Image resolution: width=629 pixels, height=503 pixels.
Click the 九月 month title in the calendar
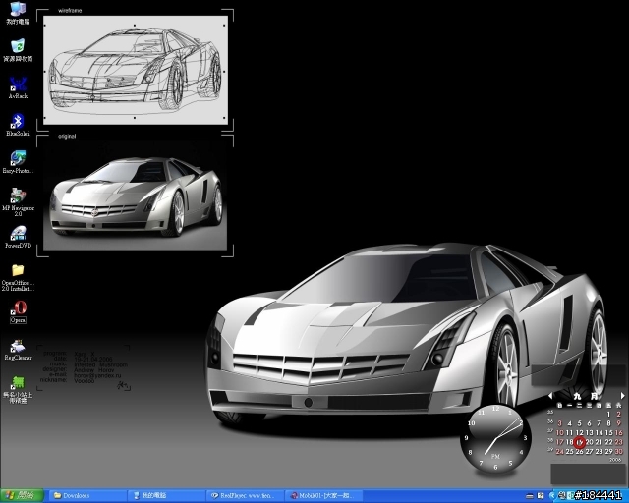coord(586,396)
